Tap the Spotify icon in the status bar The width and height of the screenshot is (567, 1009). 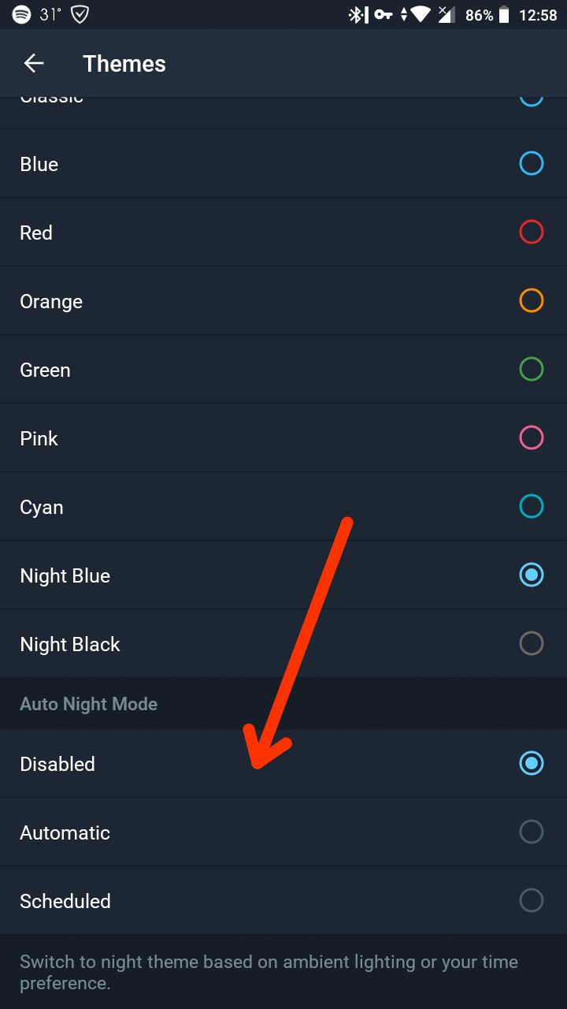click(x=21, y=15)
